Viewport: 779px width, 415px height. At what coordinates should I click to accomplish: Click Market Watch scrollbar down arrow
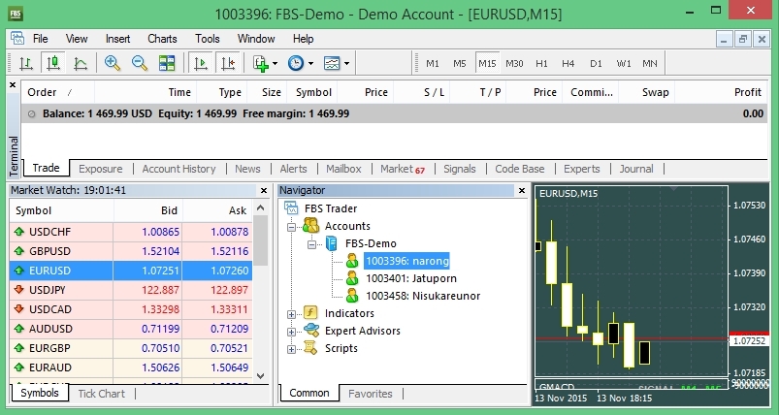[x=261, y=376]
